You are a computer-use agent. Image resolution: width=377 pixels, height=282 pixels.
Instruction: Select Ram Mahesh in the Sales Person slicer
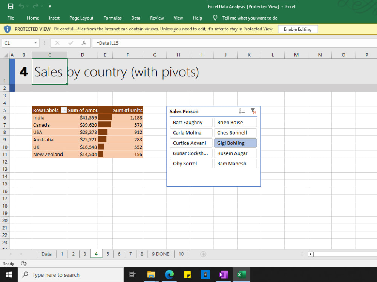coord(235,163)
